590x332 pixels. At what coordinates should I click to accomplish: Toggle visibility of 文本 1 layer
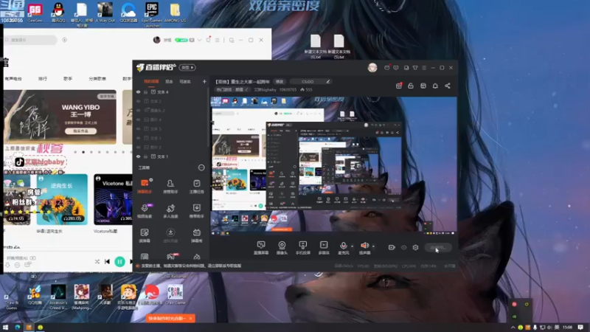click(139, 156)
